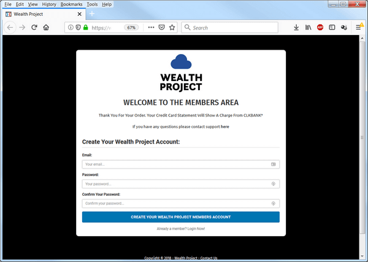This screenshot has height=262, width=368.
Task: Open the hamburger application menu
Action: [x=358, y=28]
